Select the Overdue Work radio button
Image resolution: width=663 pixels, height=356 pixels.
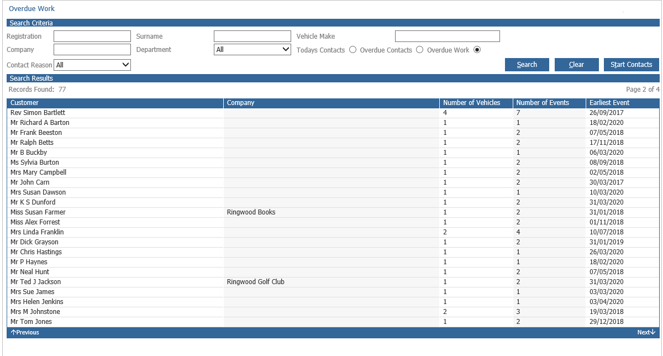click(477, 50)
